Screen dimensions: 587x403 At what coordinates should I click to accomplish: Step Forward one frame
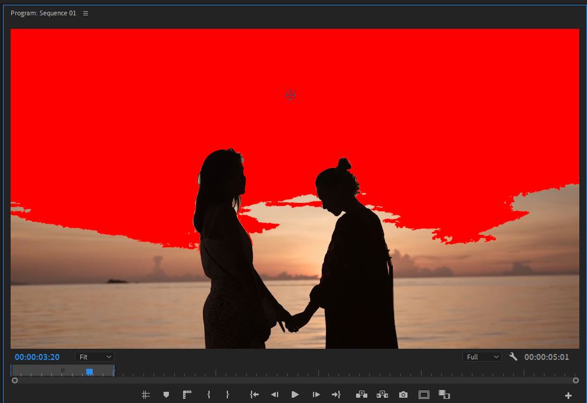click(315, 394)
